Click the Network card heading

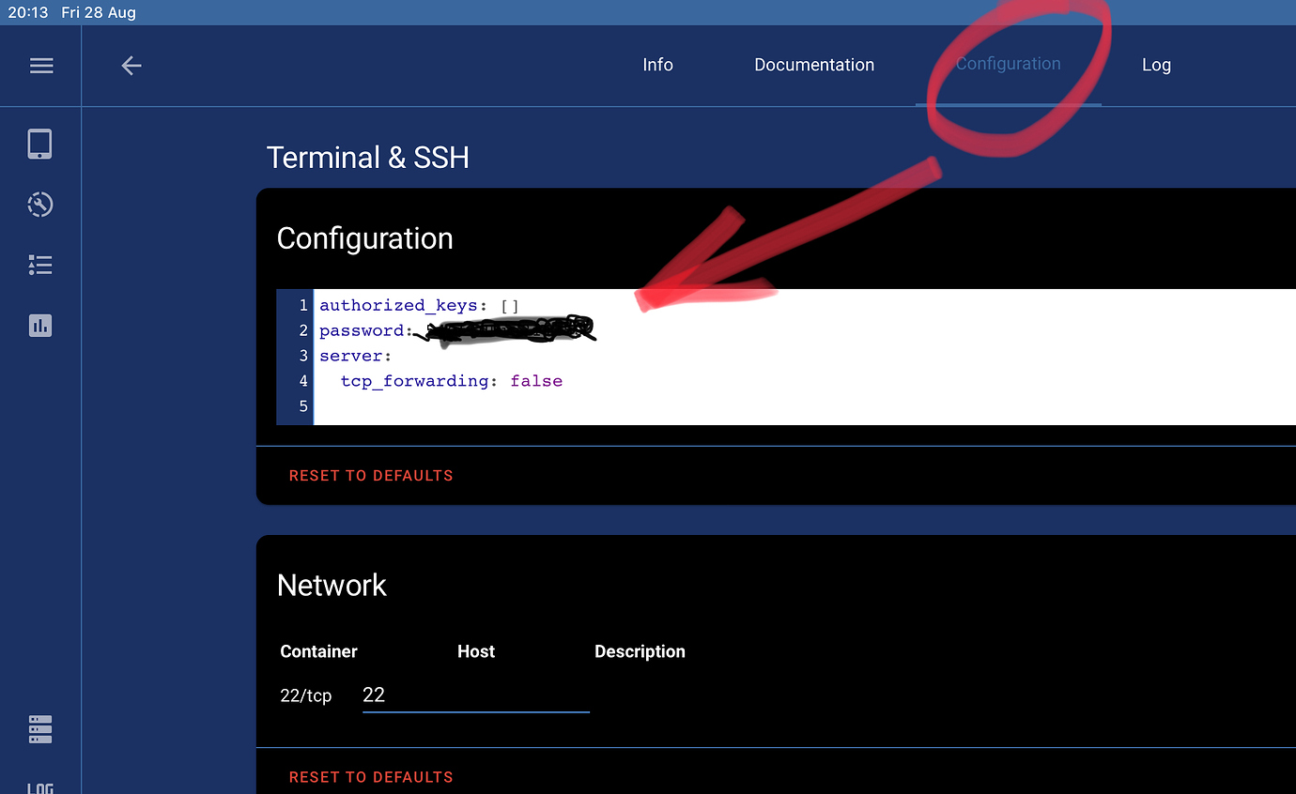pos(332,585)
